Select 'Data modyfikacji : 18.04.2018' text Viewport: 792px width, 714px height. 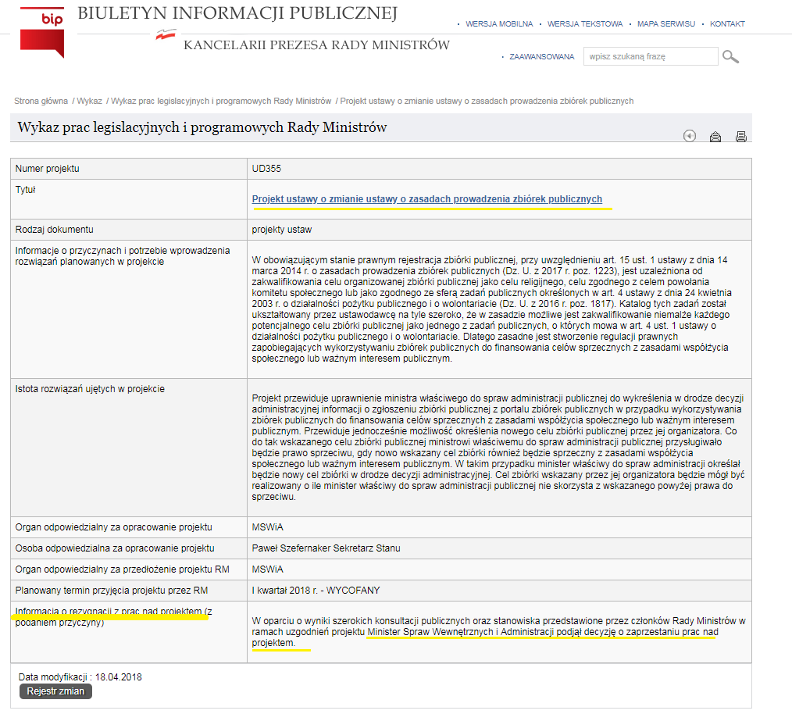(80, 677)
